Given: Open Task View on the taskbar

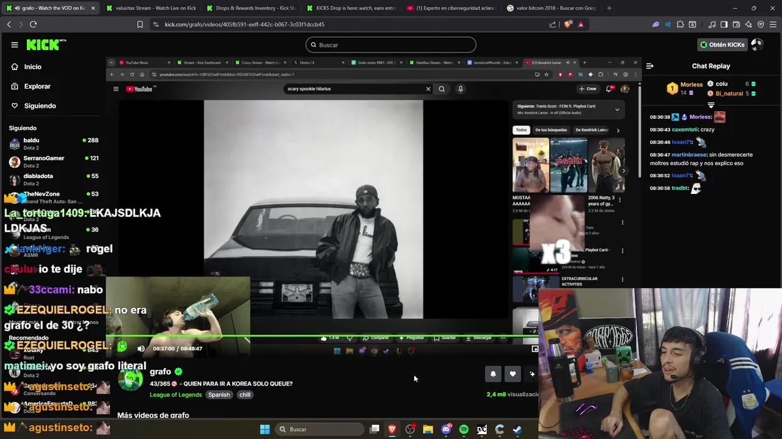Looking at the screenshot, I should tap(375, 429).
